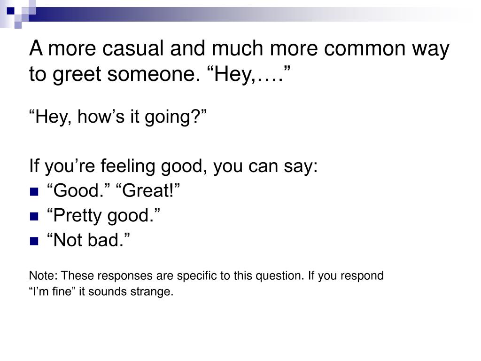This screenshot has width=481, height=361.
Task: Click the blue bullet before 'Not bad.'
Action: point(34,241)
